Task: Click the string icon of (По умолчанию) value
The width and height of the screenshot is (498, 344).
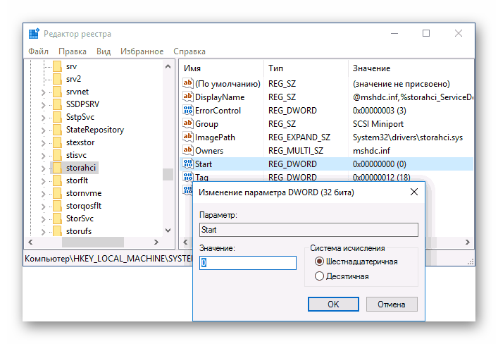Action: tap(187, 83)
